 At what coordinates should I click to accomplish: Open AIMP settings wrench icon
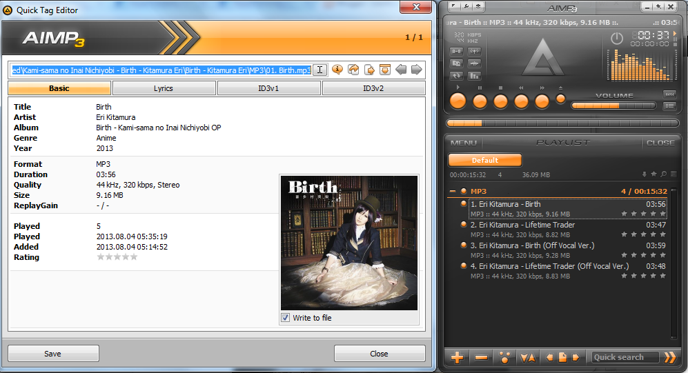[466, 7]
